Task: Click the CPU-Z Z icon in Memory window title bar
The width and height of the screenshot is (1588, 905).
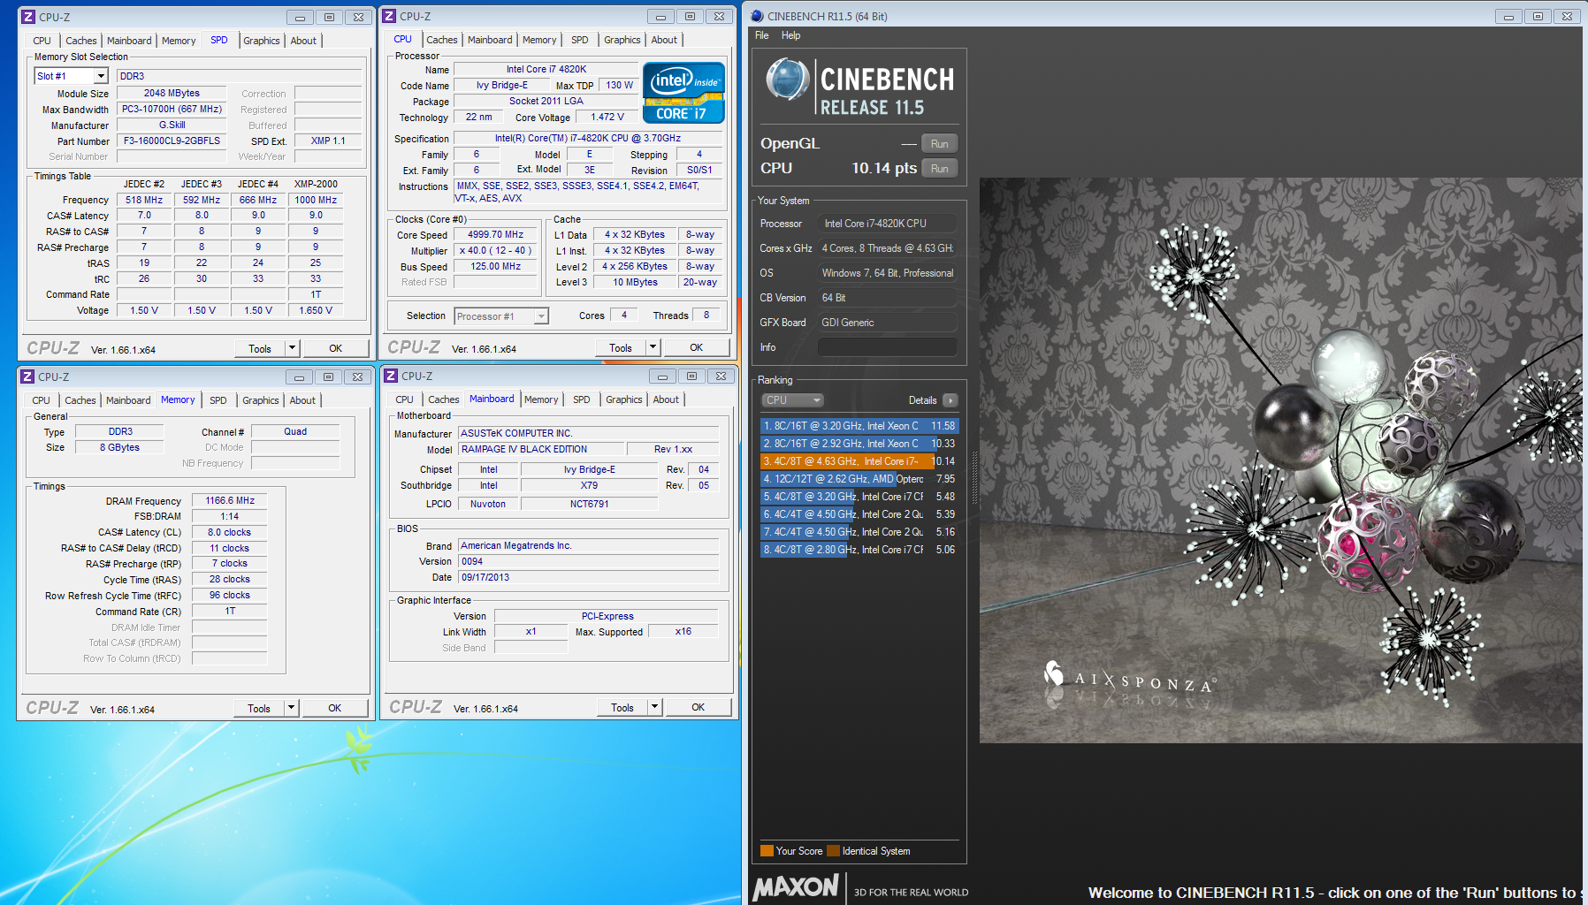Action: click(x=27, y=376)
